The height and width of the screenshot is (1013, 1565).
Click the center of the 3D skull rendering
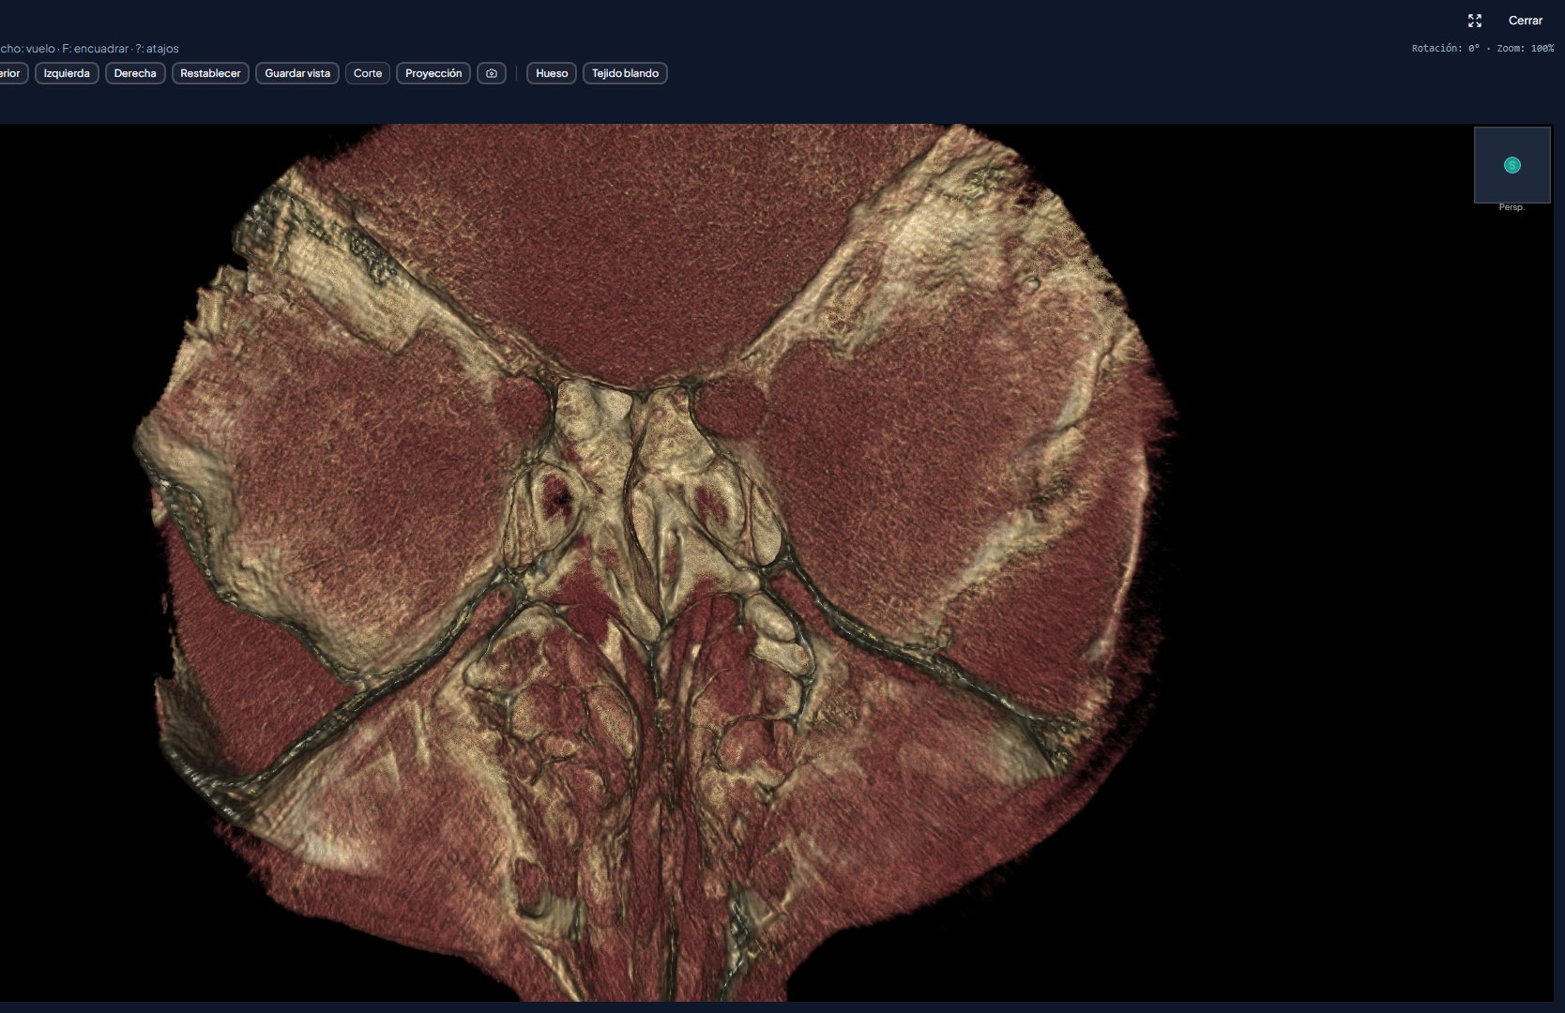(x=657, y=563)
